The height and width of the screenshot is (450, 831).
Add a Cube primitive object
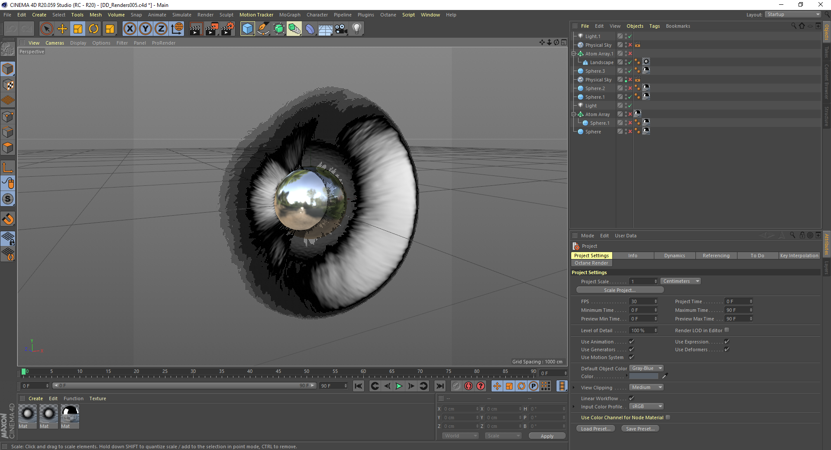coord(247,29)
